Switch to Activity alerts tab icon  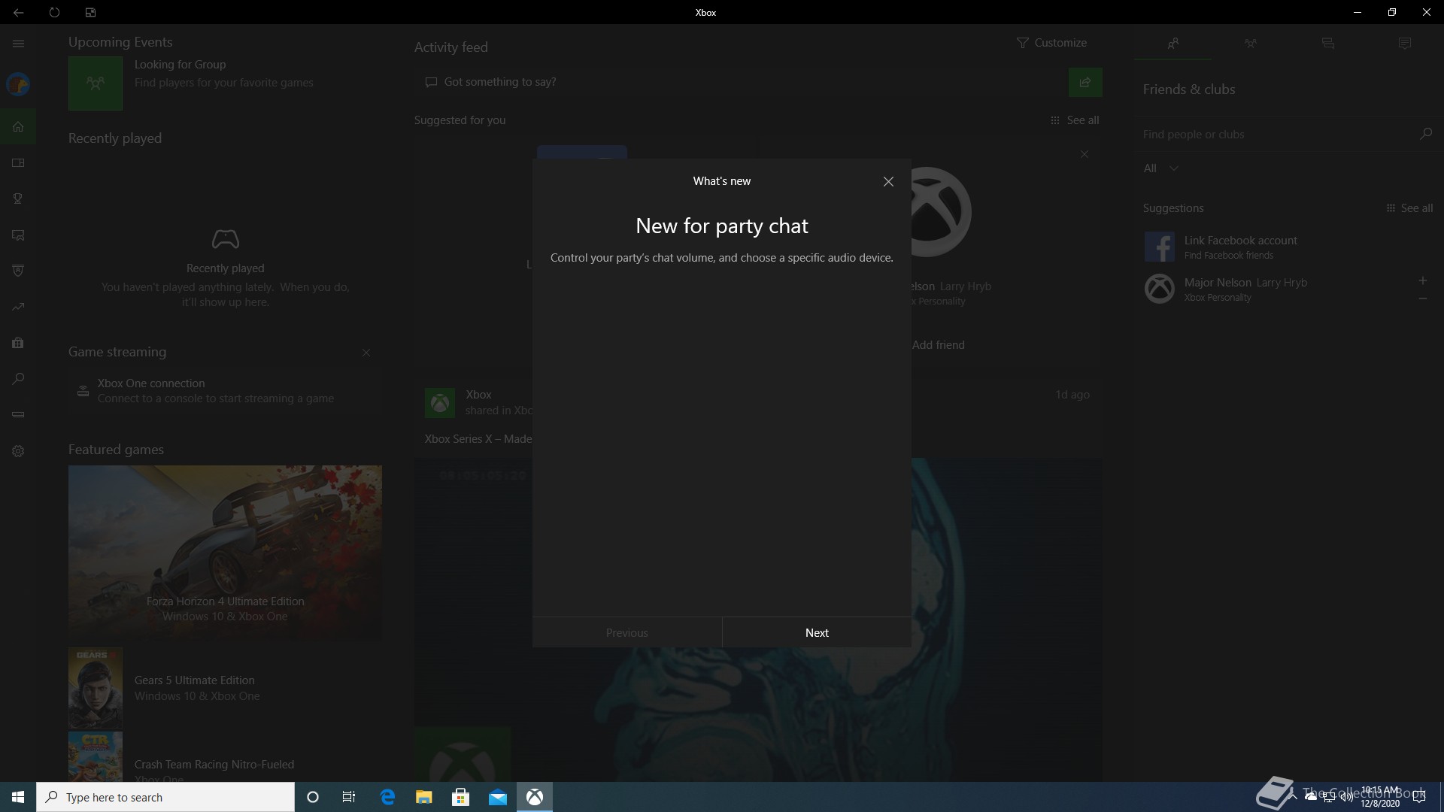(x=1404, y=44)
